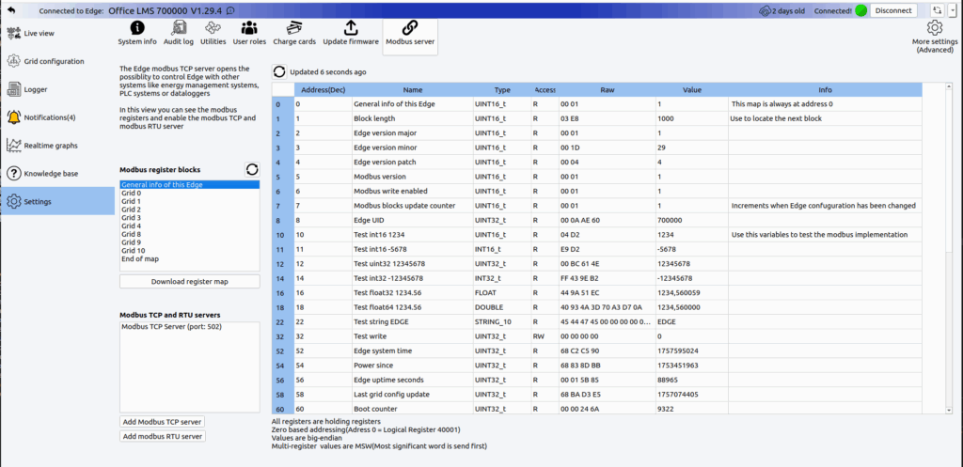This screenshot has height=467, width=963.
Task: Click 'Boot counter' name cell
Action: tap(413, 409)
